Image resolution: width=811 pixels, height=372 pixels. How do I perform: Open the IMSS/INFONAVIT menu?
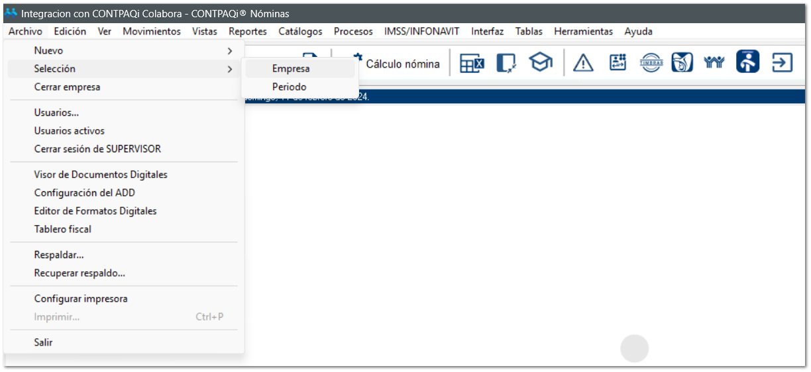tap(422, 31)
